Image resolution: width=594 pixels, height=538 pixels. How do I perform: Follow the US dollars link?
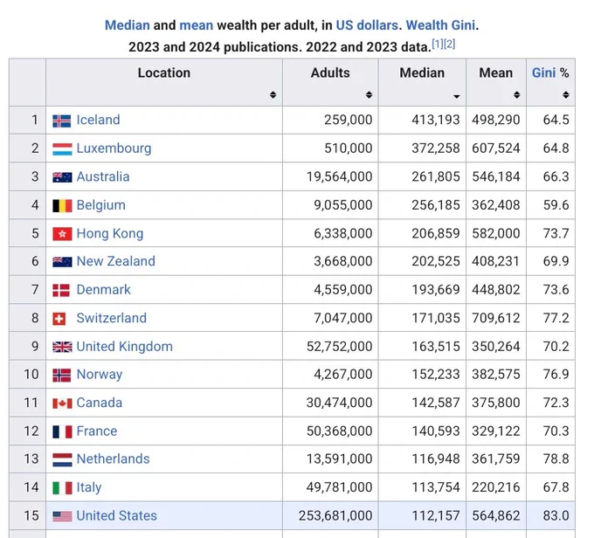coord(367,25)
